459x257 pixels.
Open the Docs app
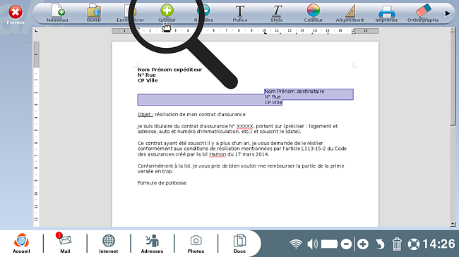(239, 244)
